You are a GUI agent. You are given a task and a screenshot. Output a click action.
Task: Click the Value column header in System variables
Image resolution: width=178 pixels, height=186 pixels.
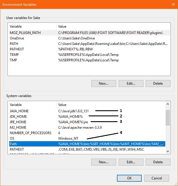click(111, 105)
